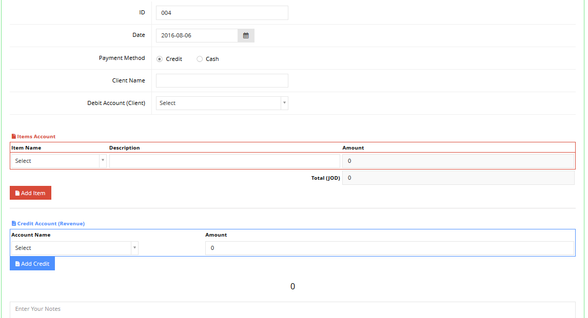Focus the Credit Account Amount field
Screen dimensions: 588x318
(389, 248)
